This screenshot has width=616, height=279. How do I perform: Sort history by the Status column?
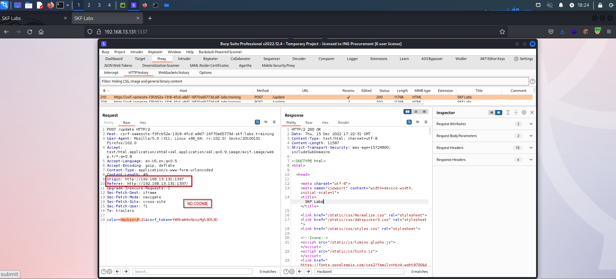tap(384, 91)
